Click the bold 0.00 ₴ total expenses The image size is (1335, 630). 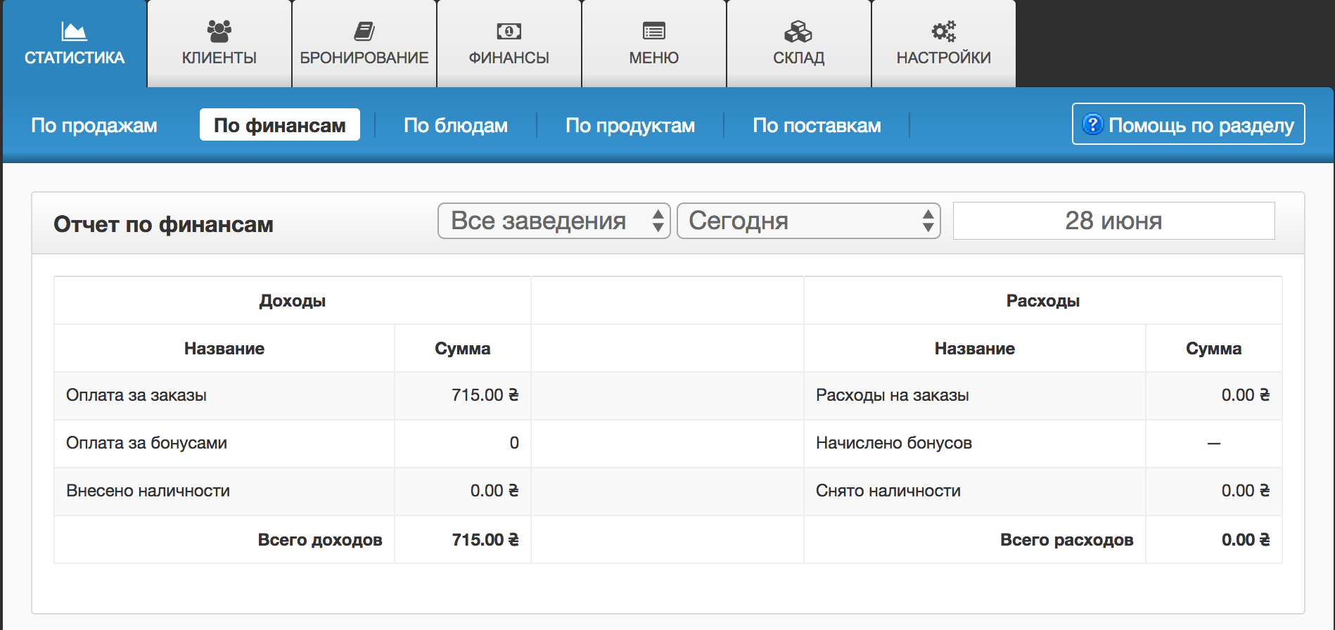(1246, 540)
